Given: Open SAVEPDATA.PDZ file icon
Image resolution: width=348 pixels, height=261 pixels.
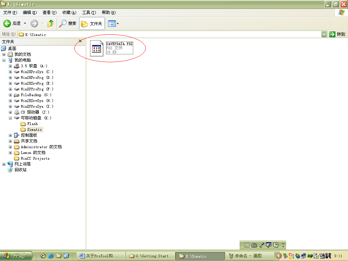Looking at the screenshot, I should point(97,48).
